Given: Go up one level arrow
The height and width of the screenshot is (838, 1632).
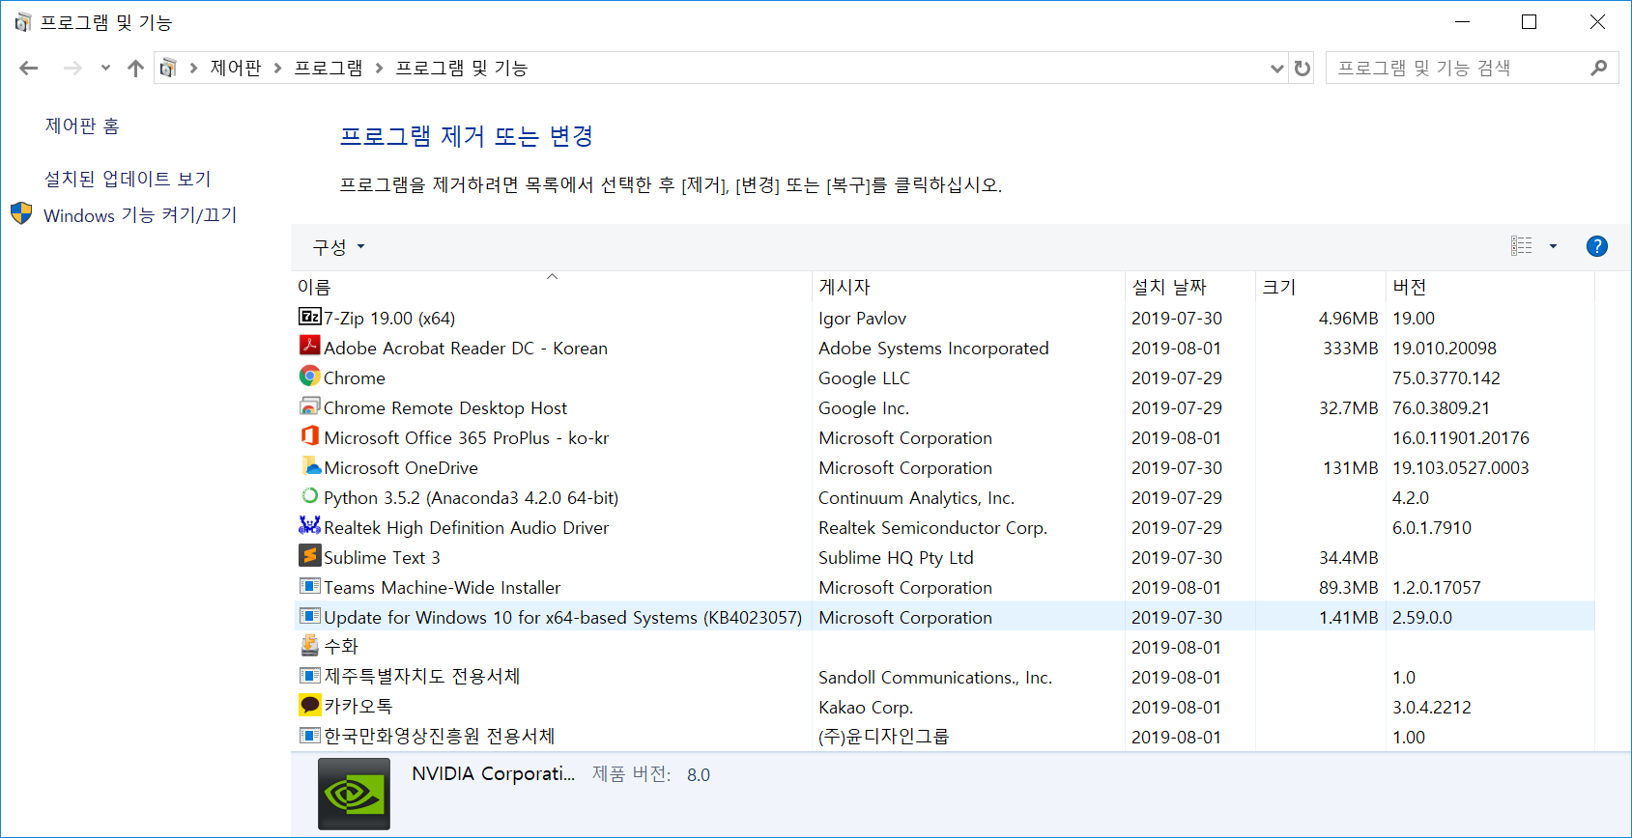Looking at the screenshot, I should (x=135, y=68).
